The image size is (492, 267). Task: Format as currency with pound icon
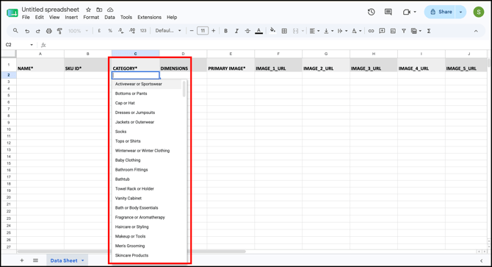(99, 31)
